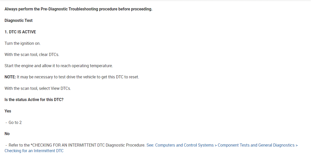Click the Diagnostic Test heading
Viewport: 311px width, 157px height.
pyautogui.click(x=19, y=20)
